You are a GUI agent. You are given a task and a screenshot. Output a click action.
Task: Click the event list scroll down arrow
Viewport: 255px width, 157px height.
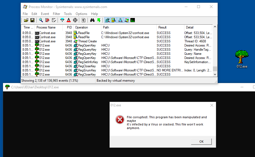tap(215, 74)
